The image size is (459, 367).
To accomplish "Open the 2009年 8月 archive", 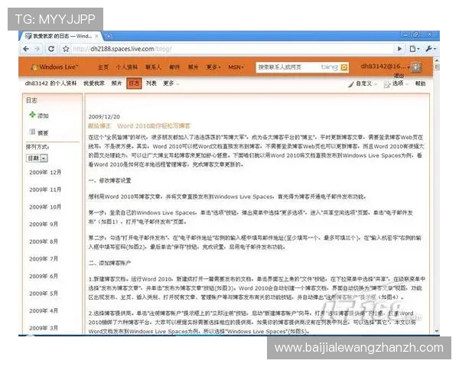I will (44, 242).
